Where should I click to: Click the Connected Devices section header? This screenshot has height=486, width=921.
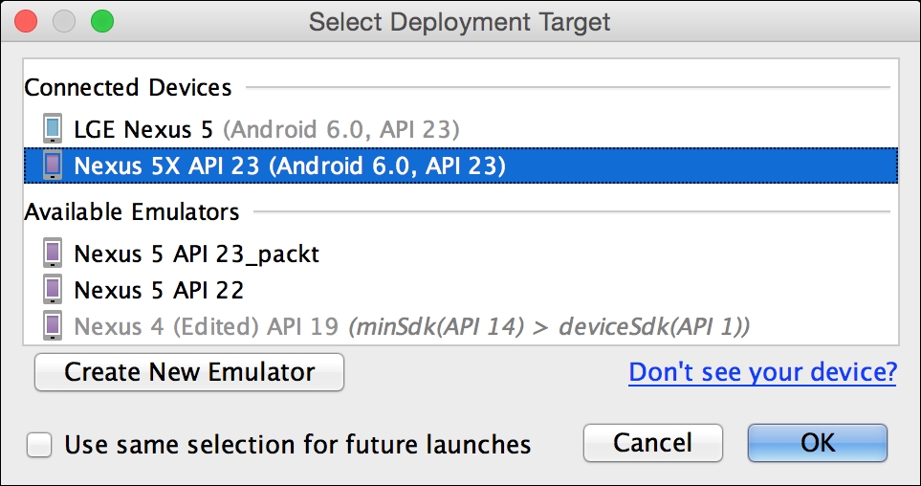coord(128,88)
